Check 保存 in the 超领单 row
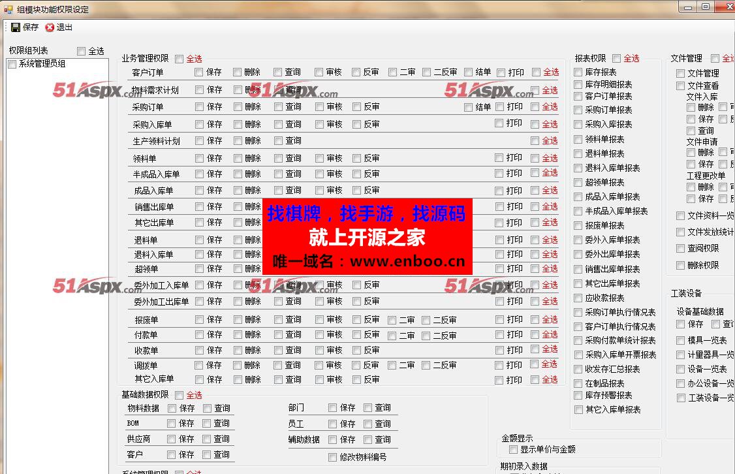This screenshot has width=735, height=474. coord(200,269)
